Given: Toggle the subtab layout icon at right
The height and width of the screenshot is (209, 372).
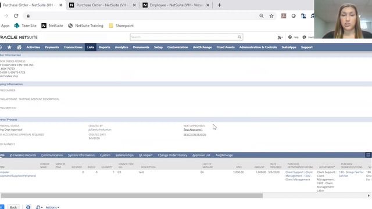Looking at the screenshot, I should (368, 155).
